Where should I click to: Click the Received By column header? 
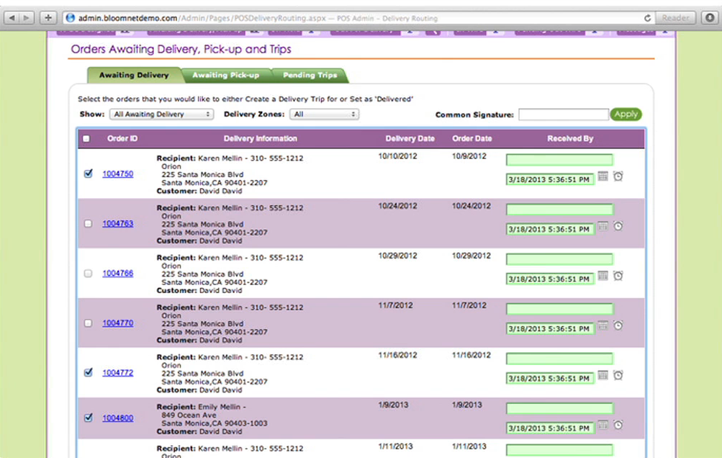click(570, 138)
